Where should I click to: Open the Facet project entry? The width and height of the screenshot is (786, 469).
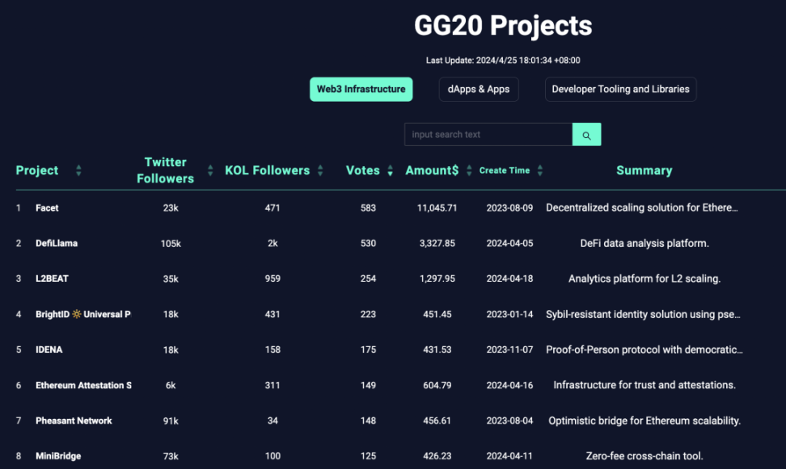pyautogui.click(x=48, y=207)
